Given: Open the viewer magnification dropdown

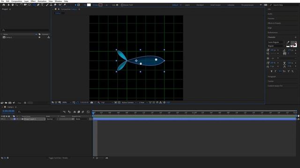Looking at the screenshot, I should coord(67,103).
